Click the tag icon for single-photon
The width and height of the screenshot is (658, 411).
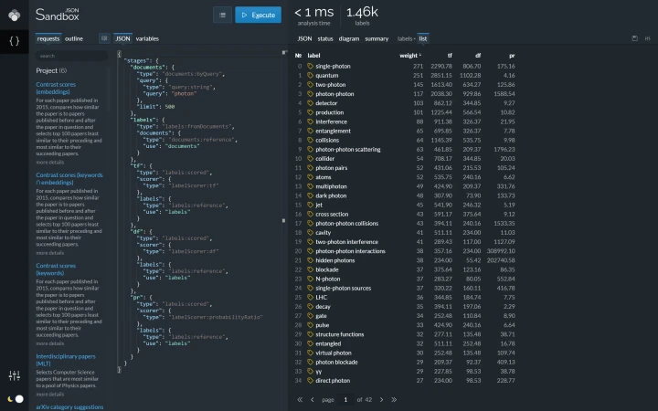click(310, 67)
